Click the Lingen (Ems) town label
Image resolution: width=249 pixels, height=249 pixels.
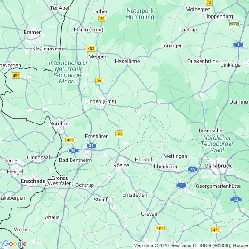point(101,101)
